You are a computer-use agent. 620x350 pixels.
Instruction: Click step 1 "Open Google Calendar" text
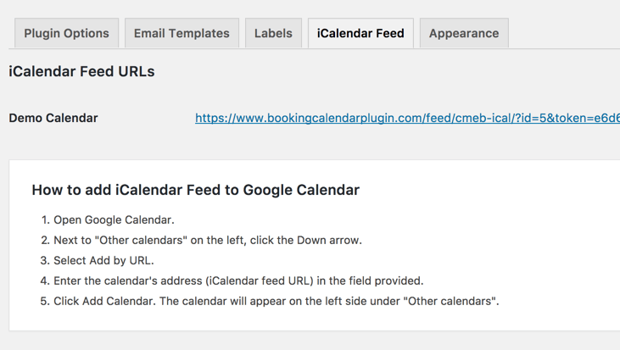pyautogui.click(x=114, y=220)
